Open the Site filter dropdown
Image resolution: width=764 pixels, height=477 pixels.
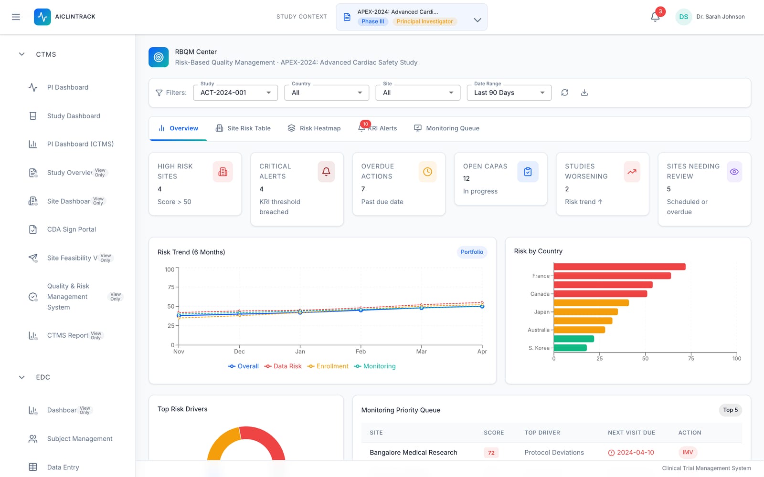[418, 93]
